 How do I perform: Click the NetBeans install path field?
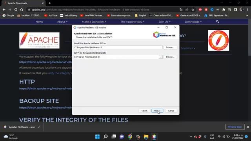(118, 47)
